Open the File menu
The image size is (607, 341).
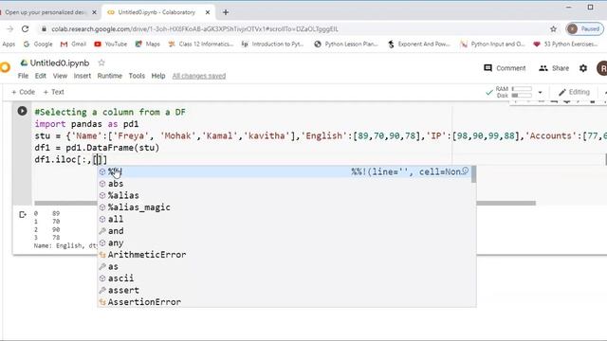point(23,76)
